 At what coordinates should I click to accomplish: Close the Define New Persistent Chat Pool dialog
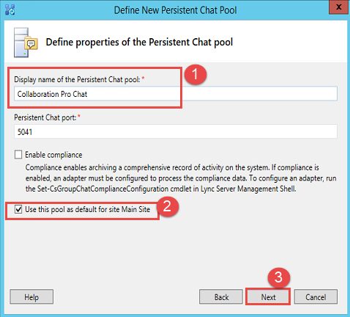click(x=338, y=7)
